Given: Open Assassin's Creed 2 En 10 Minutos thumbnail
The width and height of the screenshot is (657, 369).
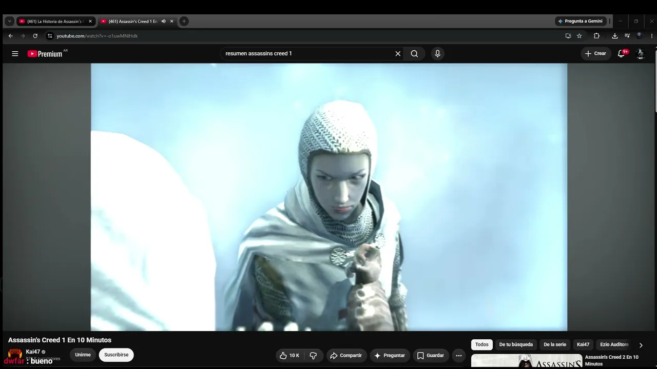Looking at the screenshot, I should click(x=527, y=361).
